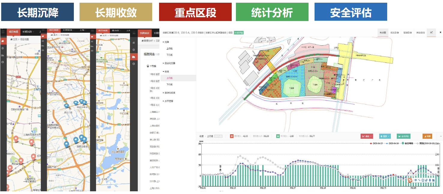Click green 安全评估 button above chart
The image size is (443, 194).
click(403, 136)
